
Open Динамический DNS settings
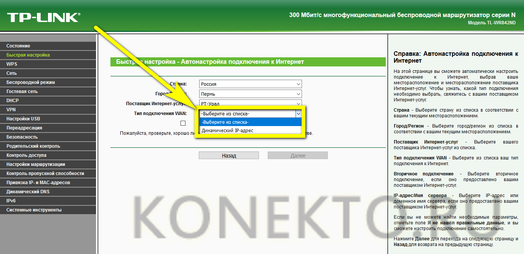[48, 192]
